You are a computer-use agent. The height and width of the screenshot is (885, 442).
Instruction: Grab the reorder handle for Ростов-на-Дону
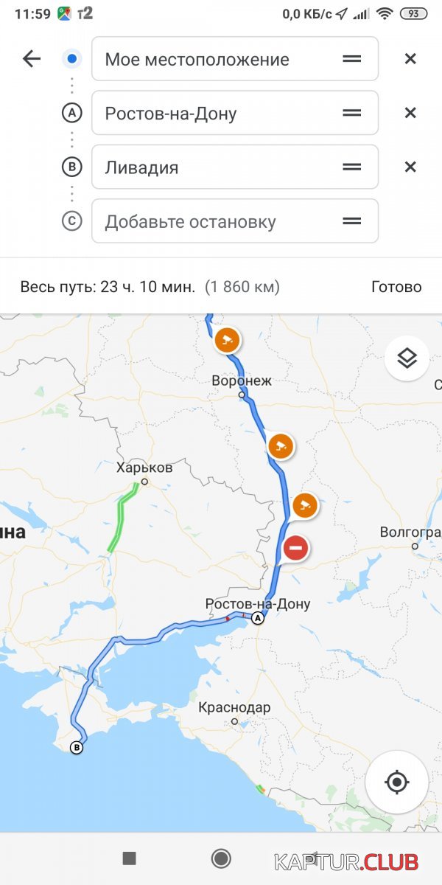tap(352, 113)
